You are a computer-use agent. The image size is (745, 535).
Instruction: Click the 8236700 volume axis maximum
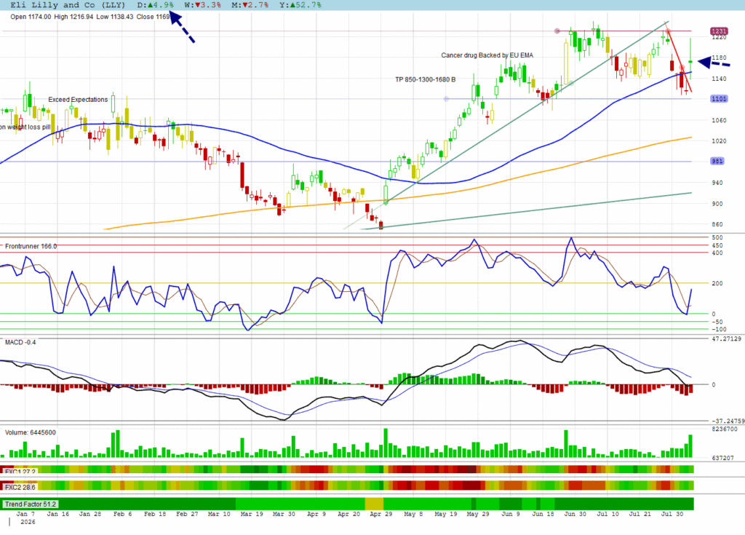[x=725, y=429]
